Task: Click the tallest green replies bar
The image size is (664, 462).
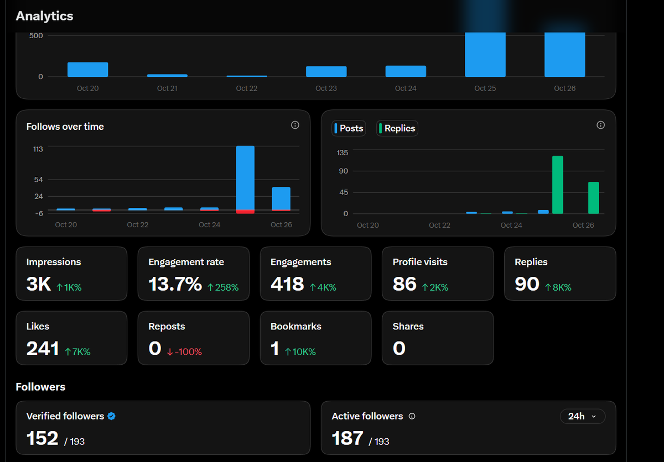Action: (x=558, y=185)
